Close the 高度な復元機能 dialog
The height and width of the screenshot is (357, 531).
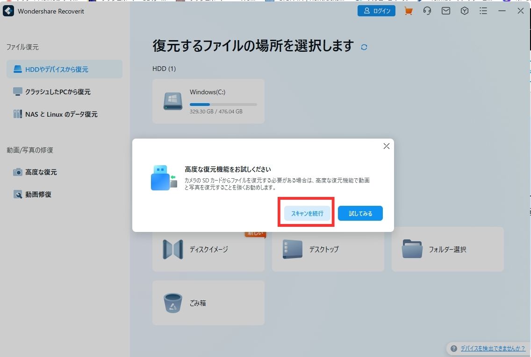click(x=386, y=146)
